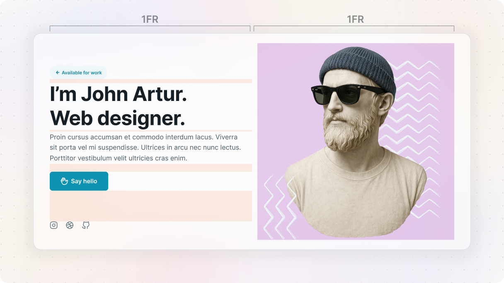Click the zigzag pattern at photo's bottom-left
The width and height of the screenshot is (504, 283).
pyautogui.click(x=278, y=207)
